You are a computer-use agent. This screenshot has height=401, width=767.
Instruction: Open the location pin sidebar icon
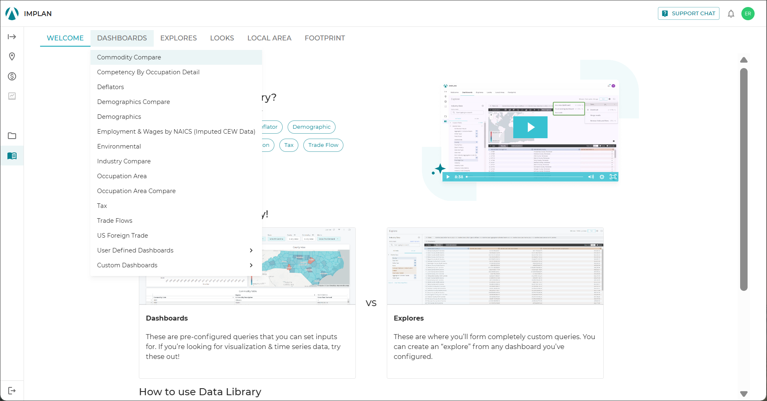[12, 57]
